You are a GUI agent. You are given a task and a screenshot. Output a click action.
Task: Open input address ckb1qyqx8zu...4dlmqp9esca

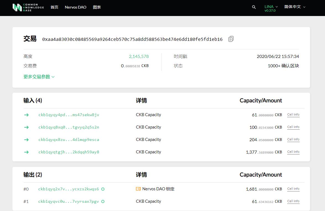68,140
